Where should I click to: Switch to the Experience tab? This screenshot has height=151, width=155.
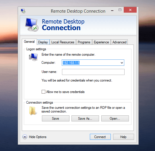point(101,42)
